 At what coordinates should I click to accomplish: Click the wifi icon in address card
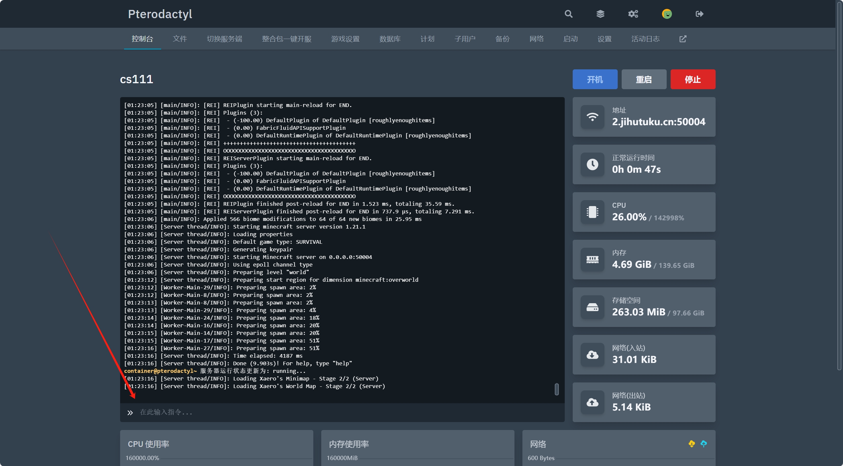[592, 117]
